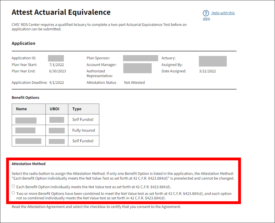Click "Self Funded" in the first table row
Screen dimensions: 275x223
(x=83, y=119)
